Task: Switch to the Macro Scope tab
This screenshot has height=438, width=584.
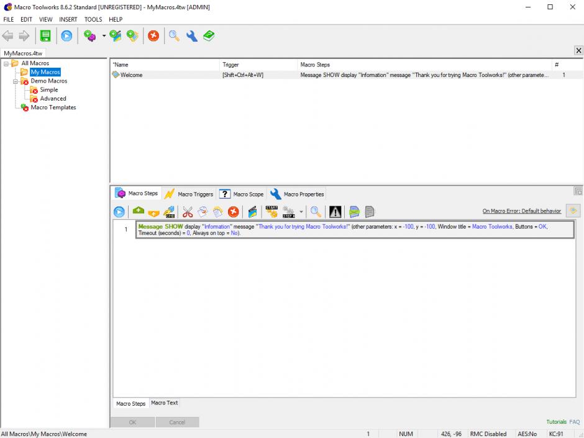Action: 241,194
